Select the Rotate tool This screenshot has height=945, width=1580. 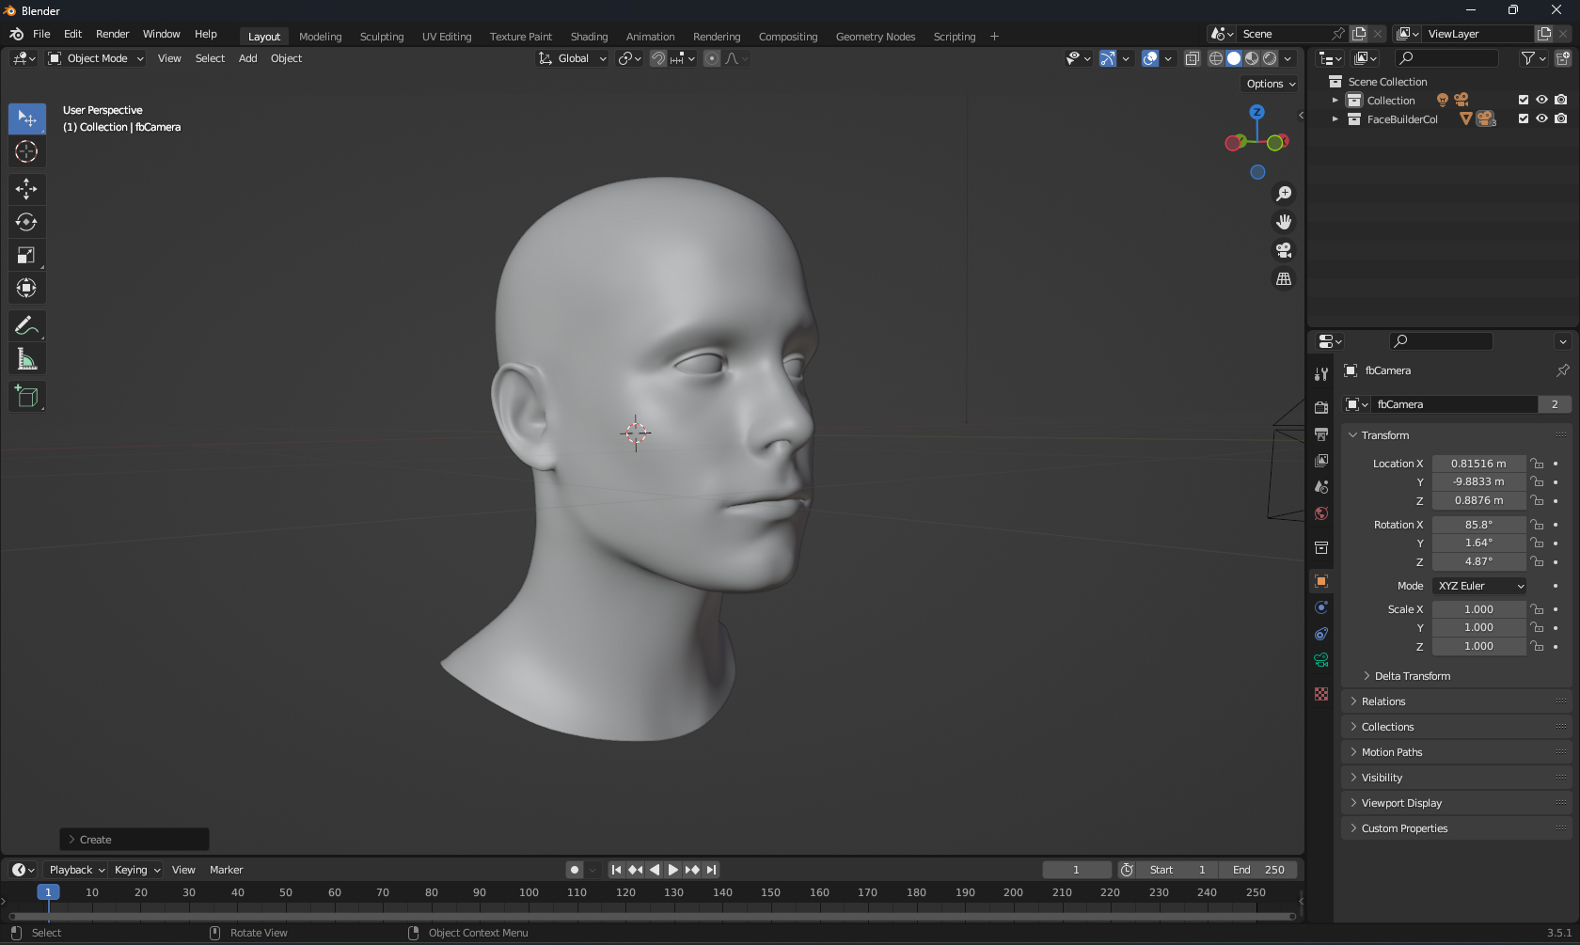coord(26,222)
